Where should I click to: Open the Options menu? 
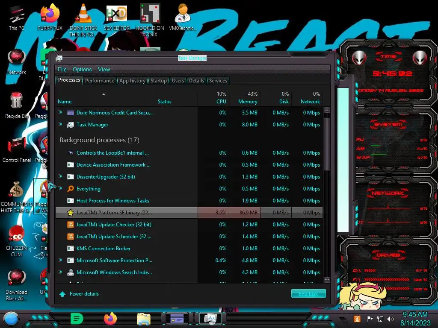click(x=82, y=69)
